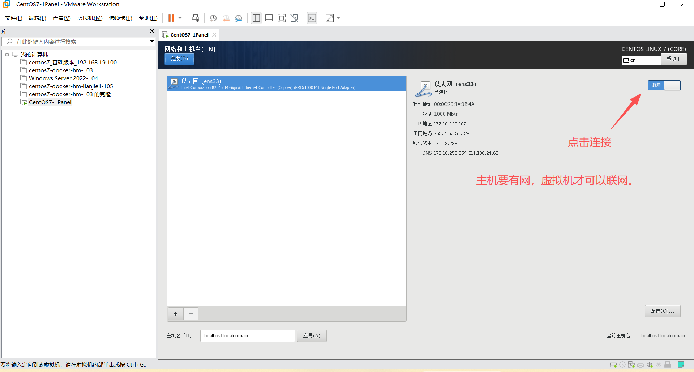Click the VMware Workstation title bar icon
This screenshot has width=694, height=372.
[7, 4]
